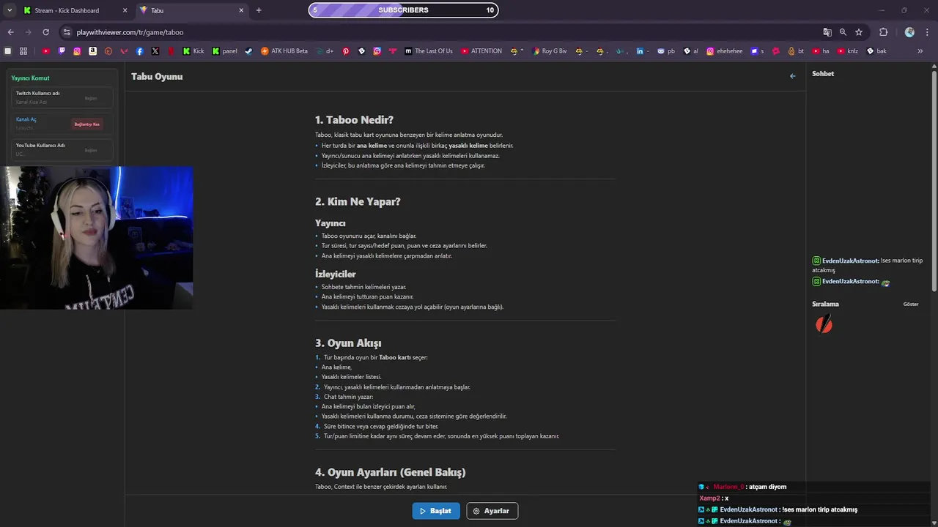
Task: Open the Facebook bookmark icon
Action: click(x=139, y=51)
